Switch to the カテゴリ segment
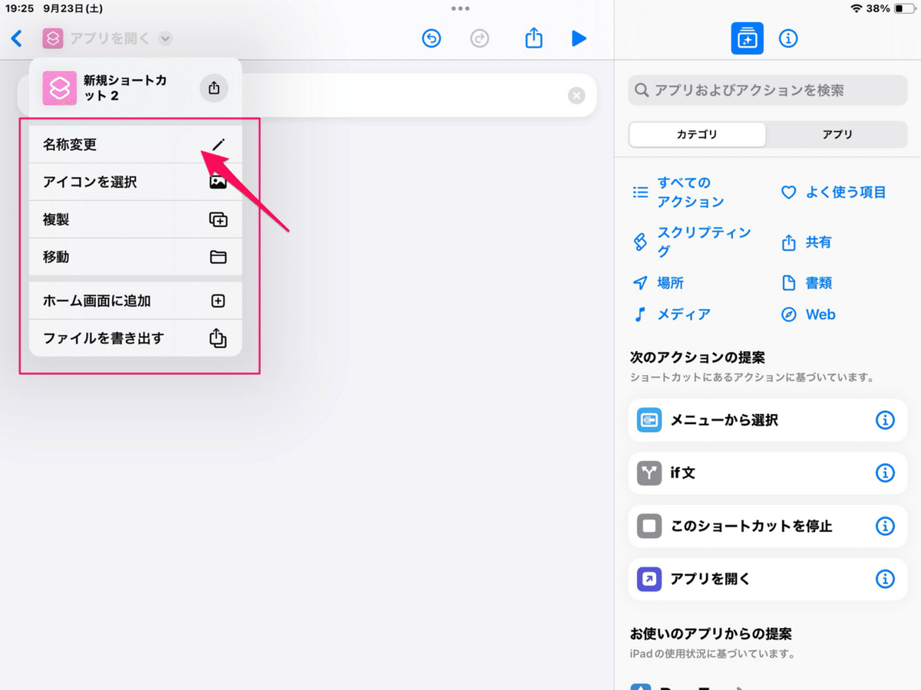Screen dimensions: 921x690 click(697, 134)
